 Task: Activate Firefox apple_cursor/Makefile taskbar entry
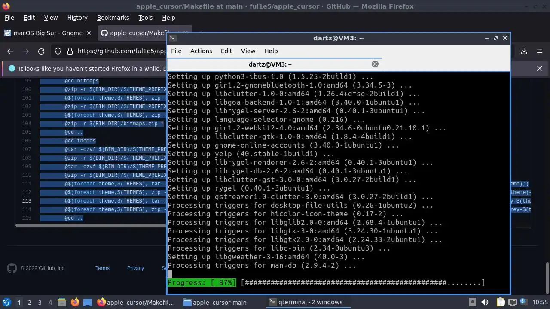(137, 302)
